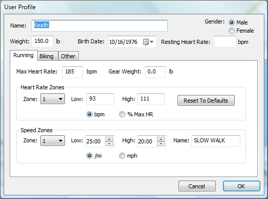Click the Weight field showing 150.0
Image resolution: width=268 pixels, height=199 pixels.
pos(42,41)
